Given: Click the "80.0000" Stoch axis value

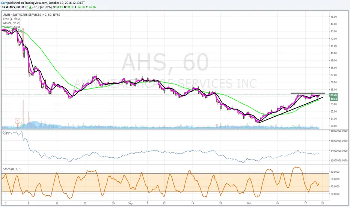Looking at the screenshot, I should pos(335,172).
